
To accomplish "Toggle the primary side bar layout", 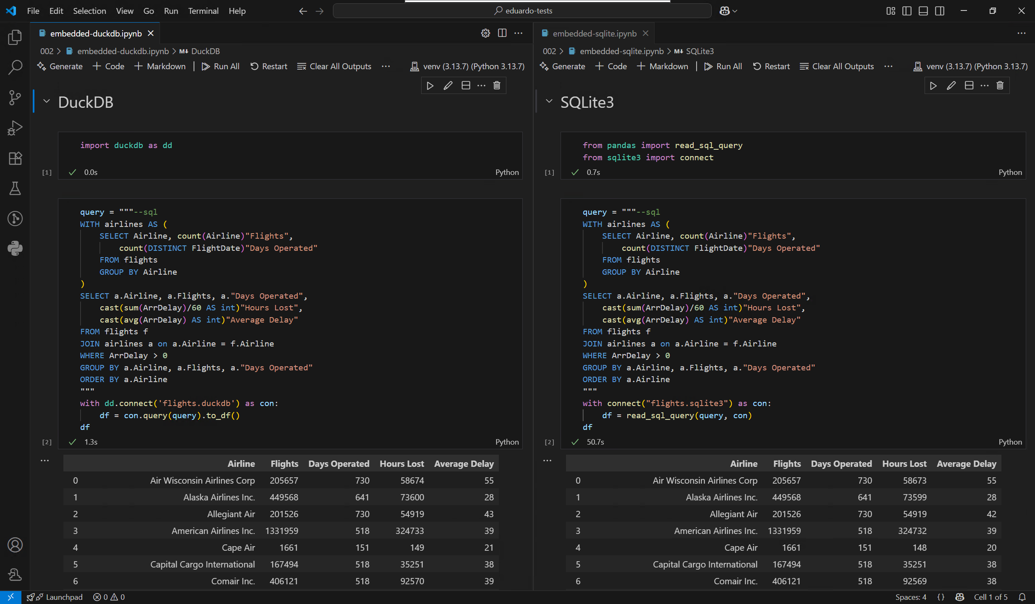I will click(907, 11).
